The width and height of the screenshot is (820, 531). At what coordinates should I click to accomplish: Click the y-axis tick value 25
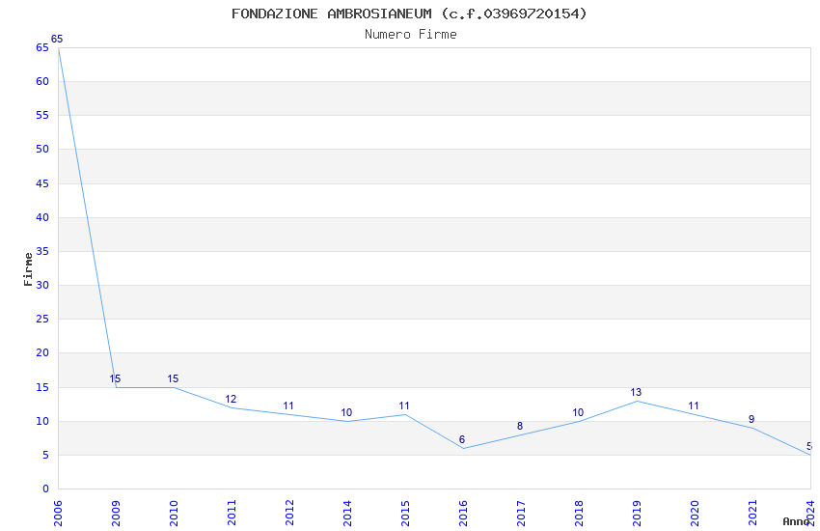(x=42, y=320)
